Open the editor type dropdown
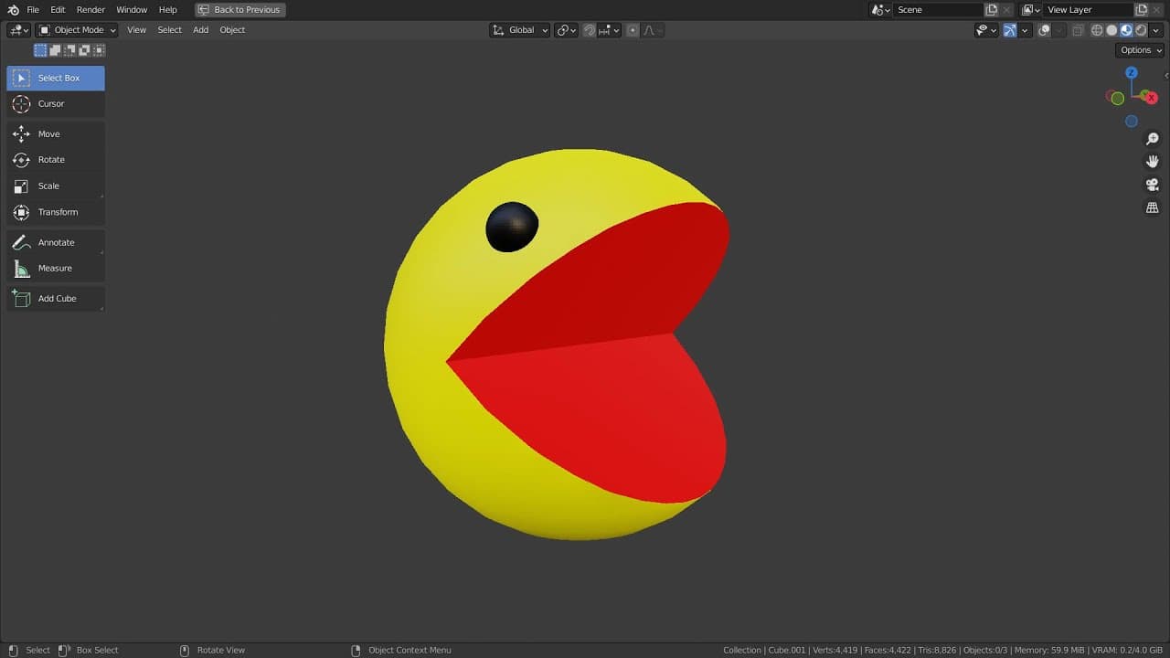Image resolution: width=1170 pixels, height=658 pixels. click(x=19, y=30)
